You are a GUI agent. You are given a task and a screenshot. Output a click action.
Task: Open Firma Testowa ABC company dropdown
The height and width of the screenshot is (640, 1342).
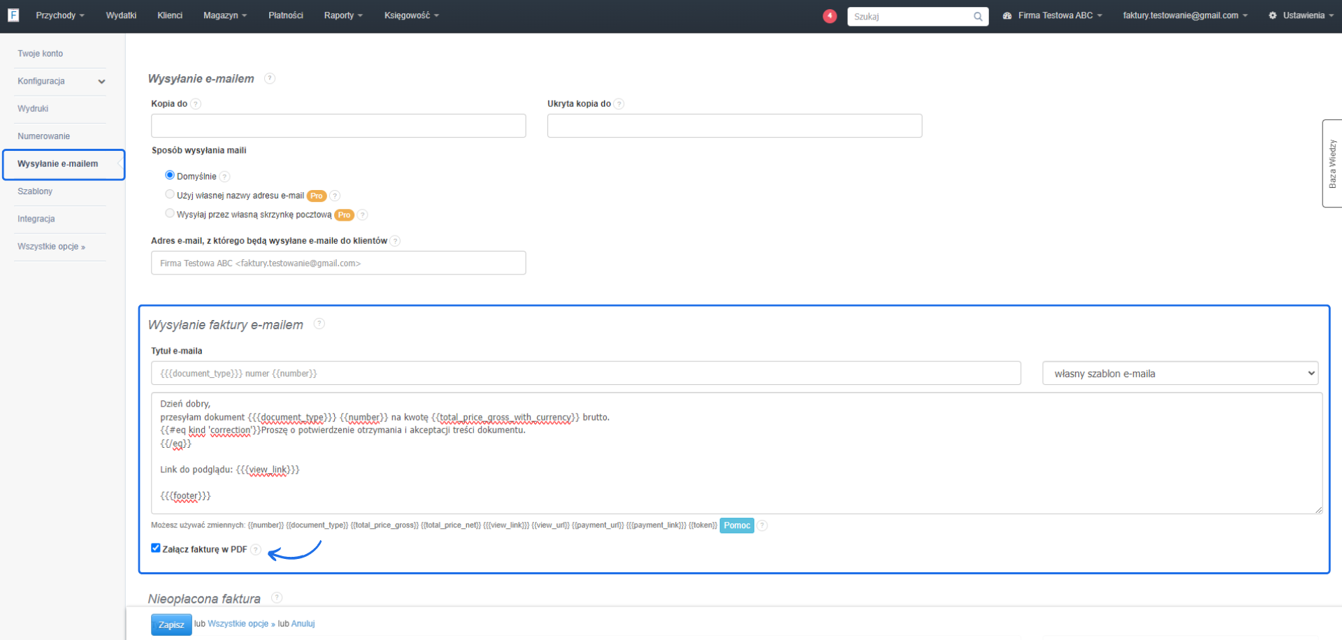(1053, 15)
